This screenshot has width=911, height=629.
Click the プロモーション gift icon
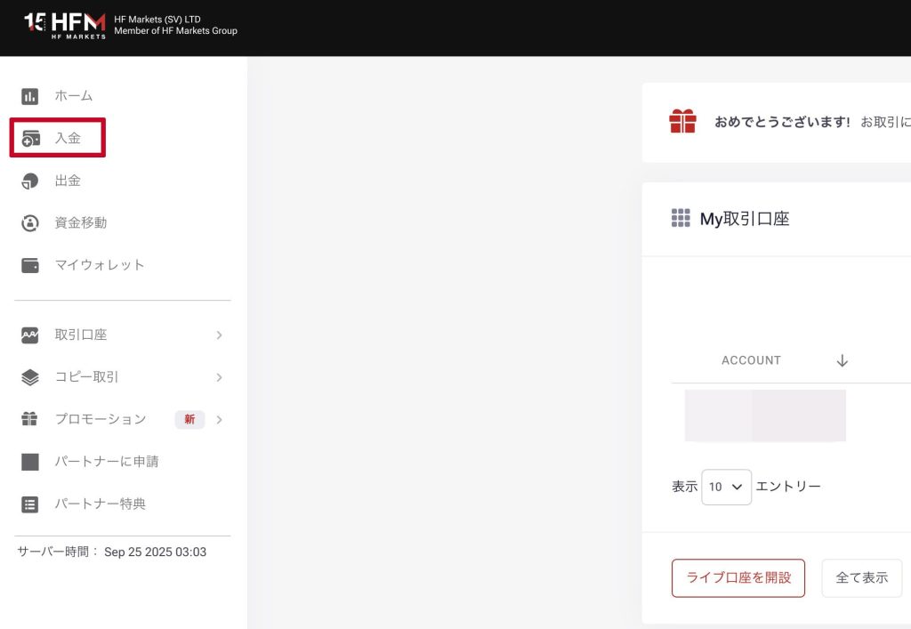(28, 419)
